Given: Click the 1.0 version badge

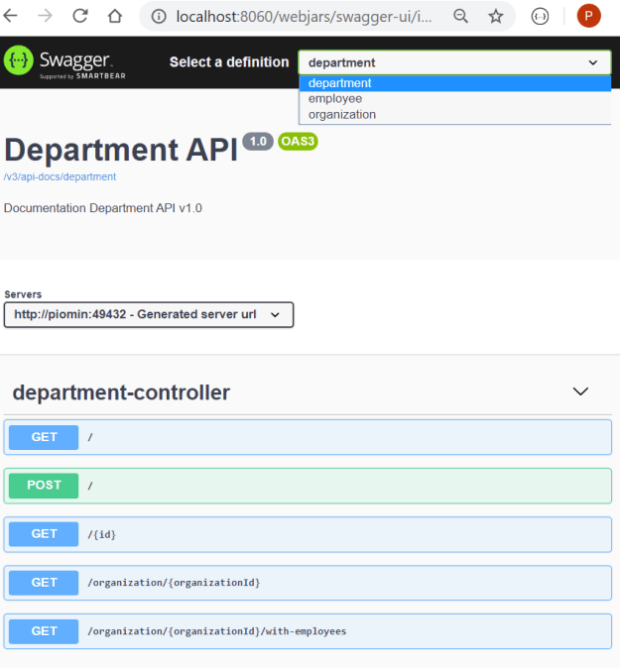Looking at the screenshot, I should click(x=258, y=141).
